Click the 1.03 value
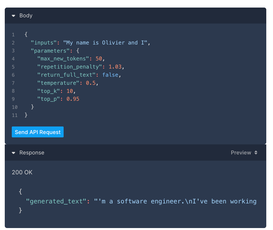The image size is (273, 230). pos(115,67)
